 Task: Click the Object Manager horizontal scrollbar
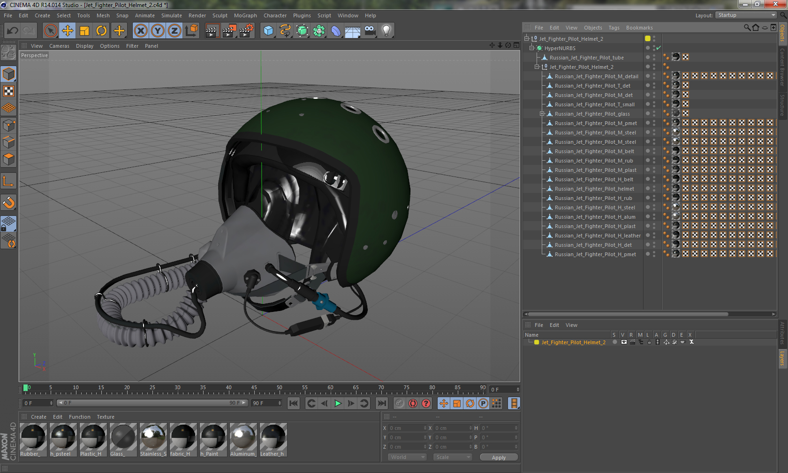coord(628,314)
